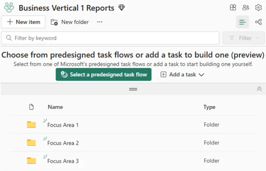This screenshot has height=171, width=266.
Task: Click the workspace icon beside Business Vertical 1 Reports
Action: (8, 8)
